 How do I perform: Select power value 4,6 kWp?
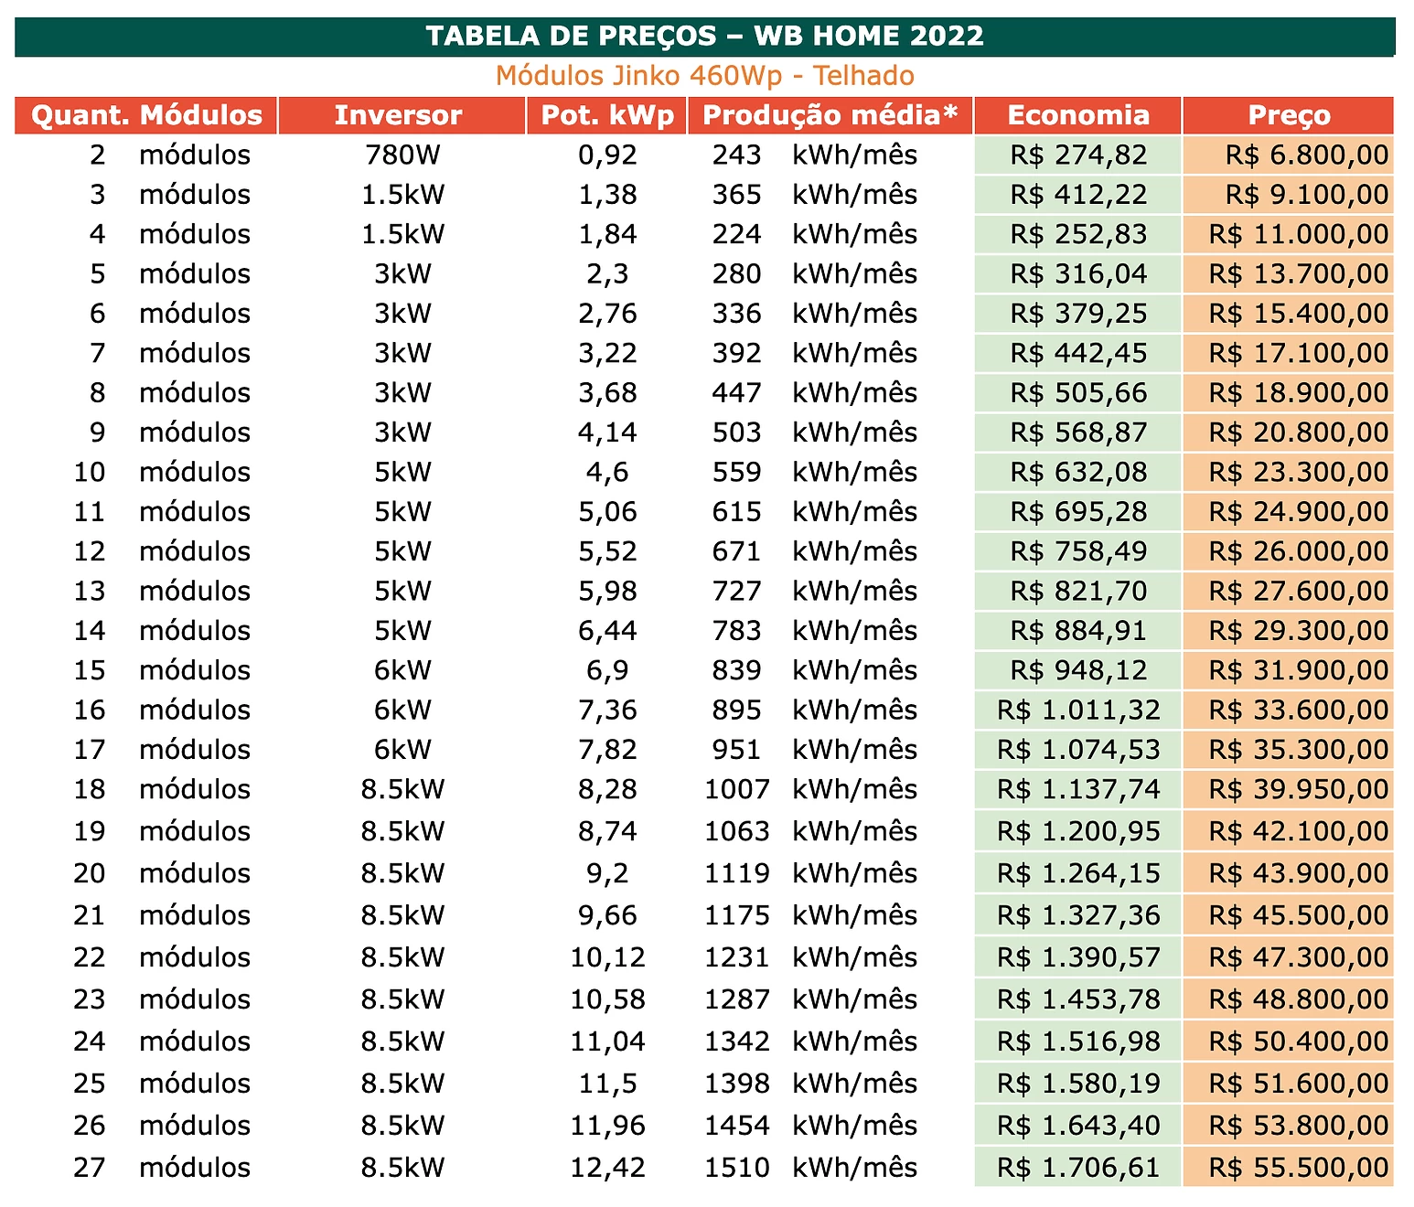[x=607, y=473]
